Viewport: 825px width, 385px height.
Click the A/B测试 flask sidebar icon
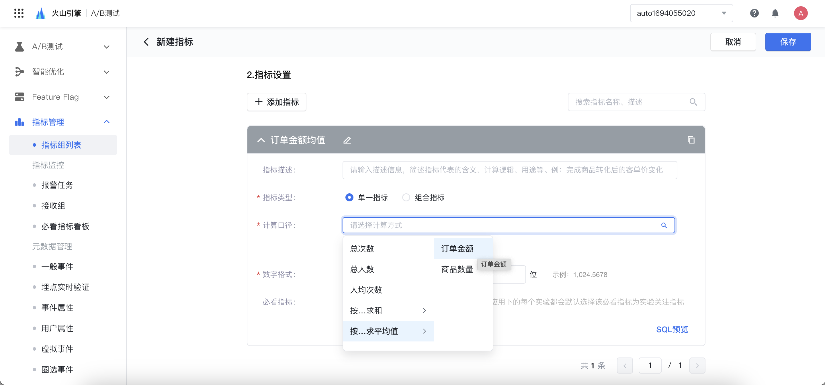pyautogui.click(x=19, y=47)
